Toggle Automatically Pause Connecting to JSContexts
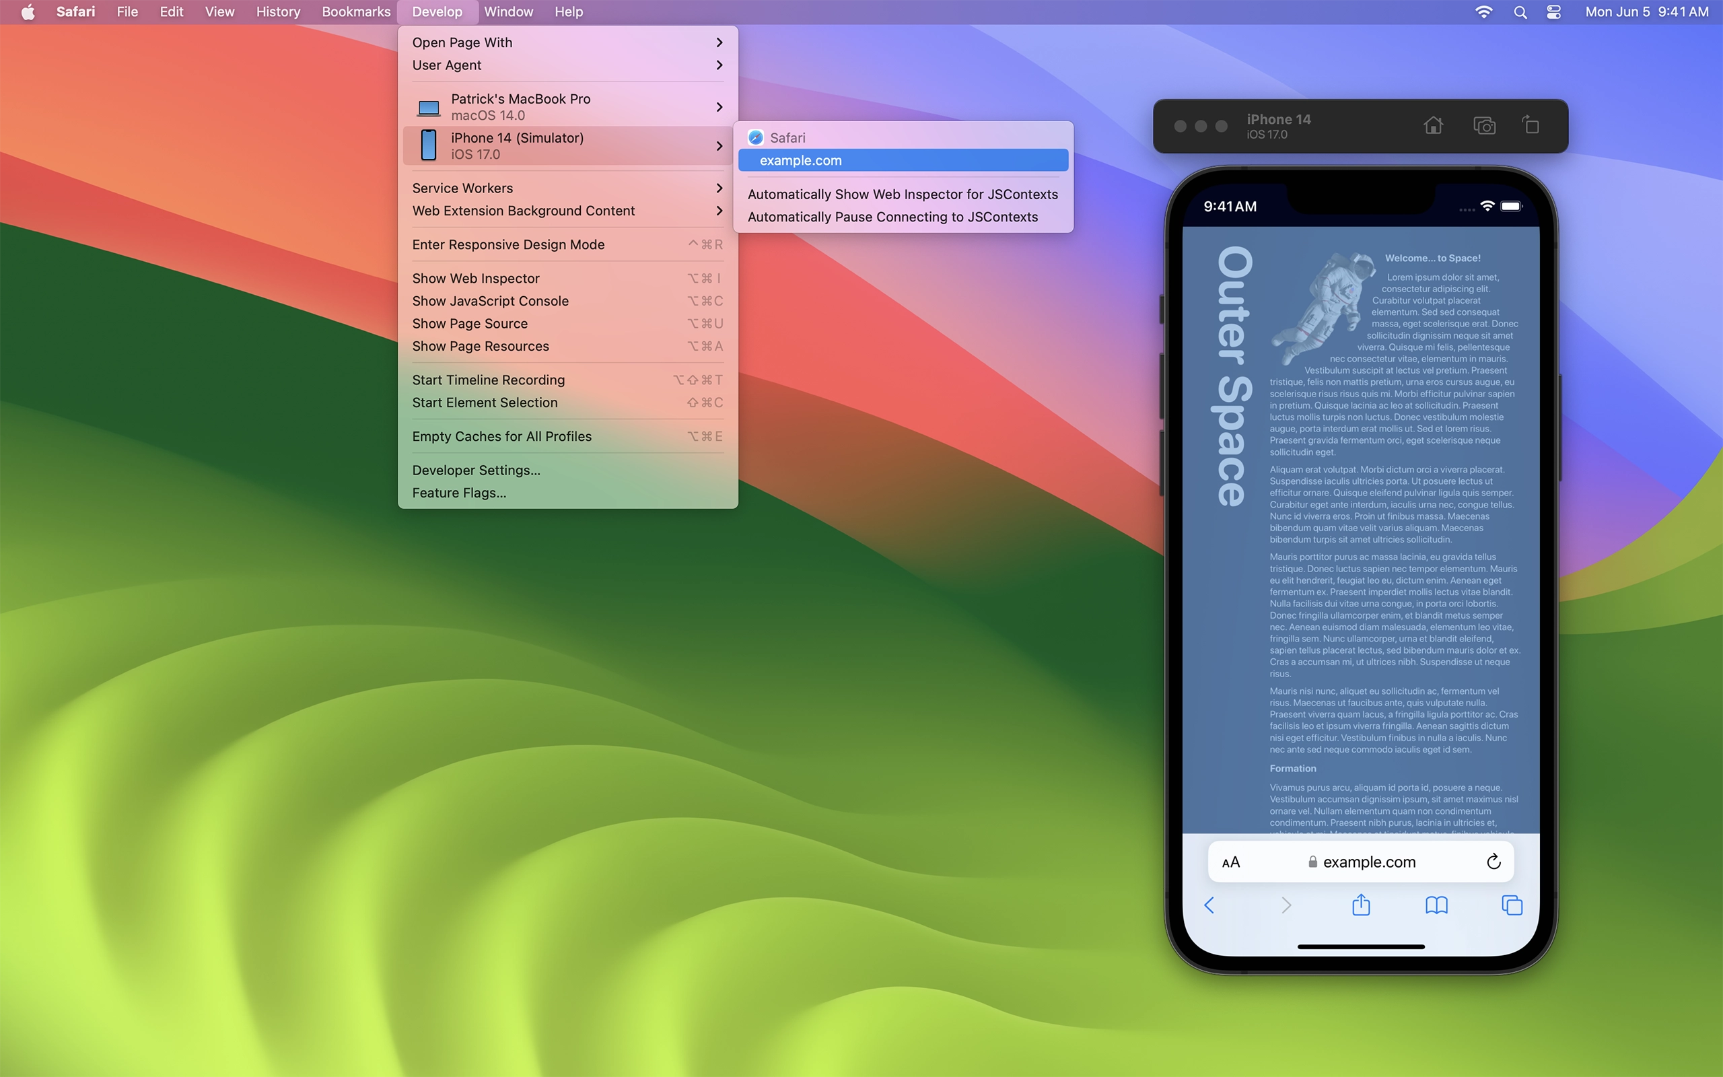Screen dimensions: 1723x1077 point(892,217)
